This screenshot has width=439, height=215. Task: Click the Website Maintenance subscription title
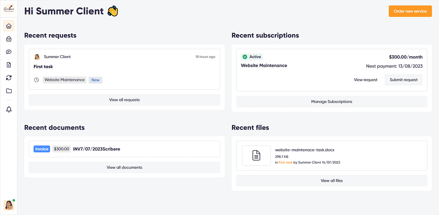264,66
